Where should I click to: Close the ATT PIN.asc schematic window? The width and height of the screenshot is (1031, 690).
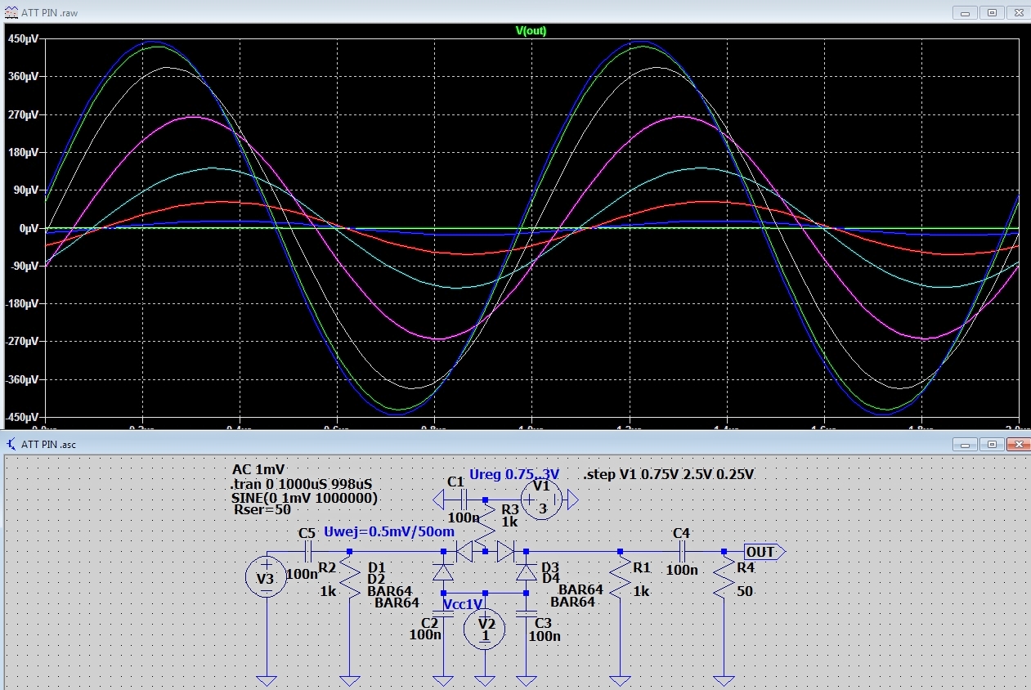click(x=1017, y=444)
